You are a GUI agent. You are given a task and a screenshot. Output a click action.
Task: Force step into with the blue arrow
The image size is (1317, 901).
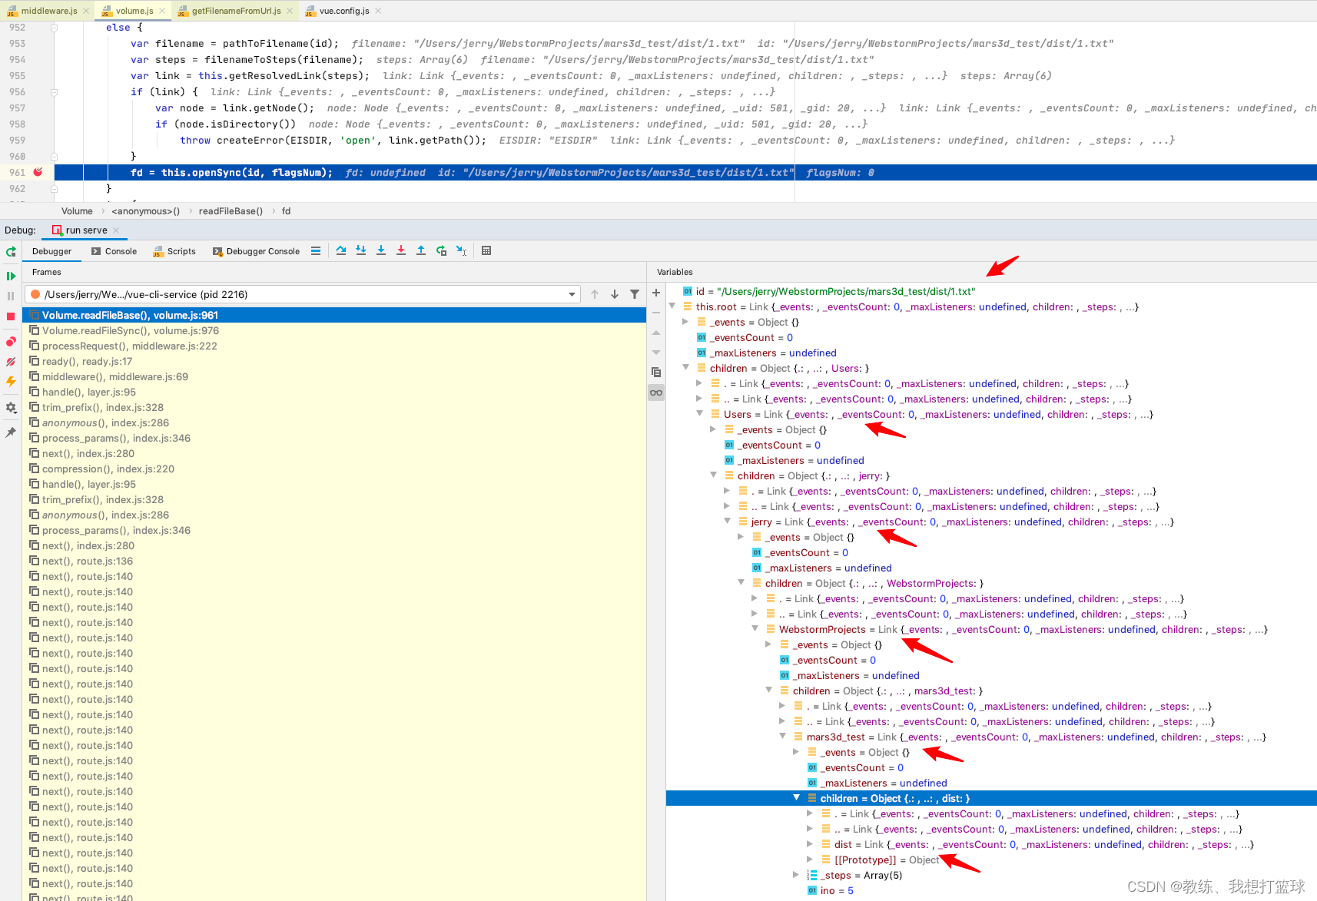coord(381,251)
